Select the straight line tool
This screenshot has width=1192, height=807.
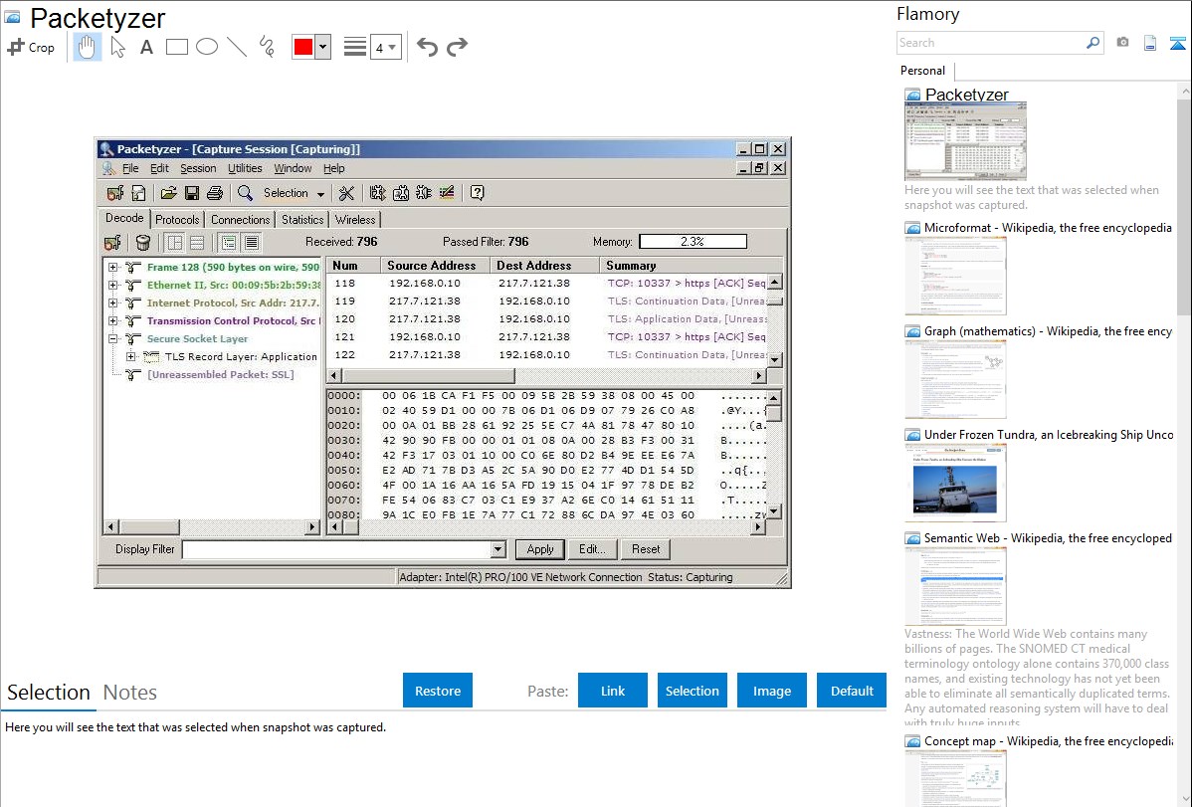pyautogui.click(x=237, y=47)
